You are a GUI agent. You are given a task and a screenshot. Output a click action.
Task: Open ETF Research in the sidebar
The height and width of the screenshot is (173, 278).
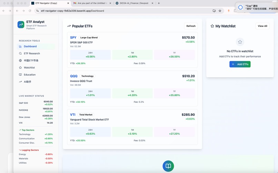coord(36,53)
